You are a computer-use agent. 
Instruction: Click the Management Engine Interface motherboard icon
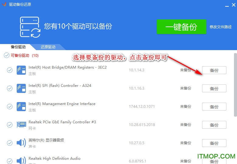click(x=21, y=107)
